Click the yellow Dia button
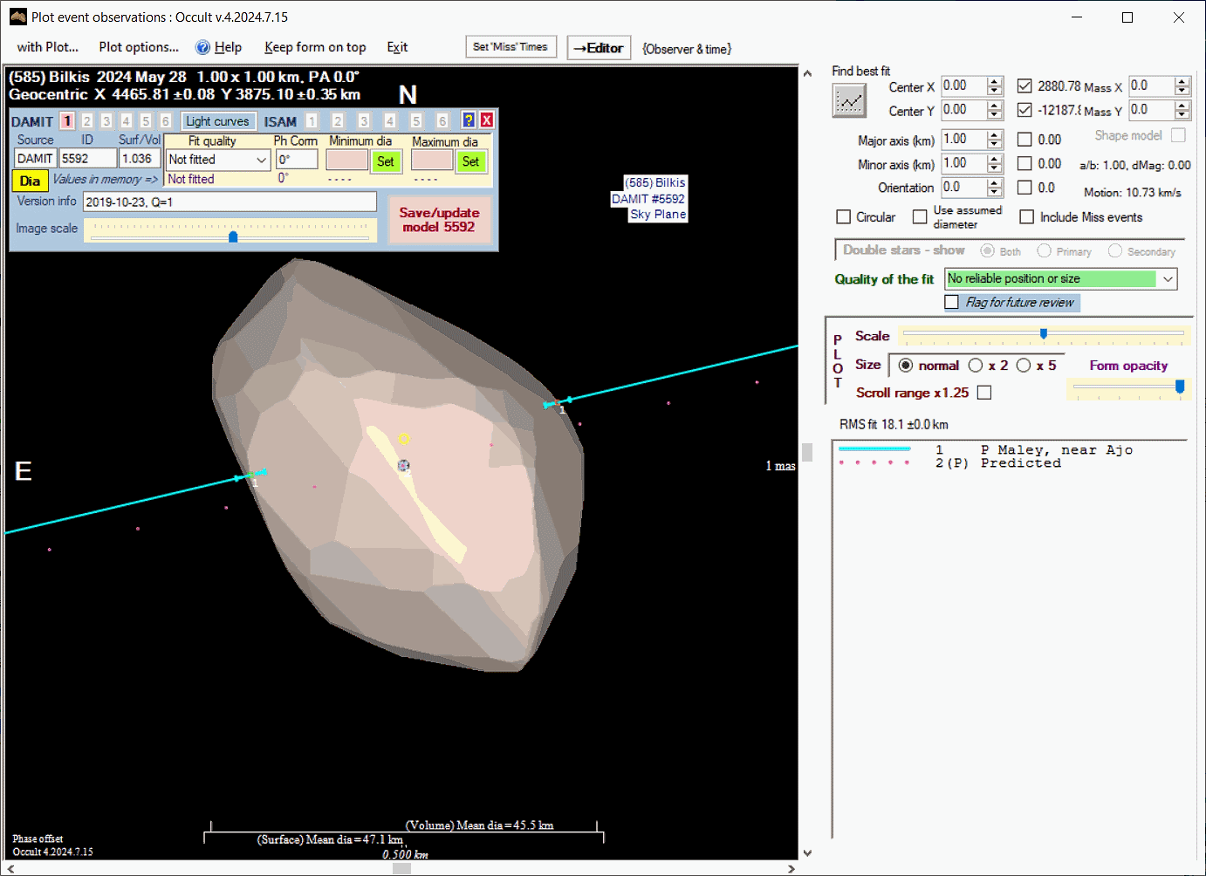 coord(30,181)
